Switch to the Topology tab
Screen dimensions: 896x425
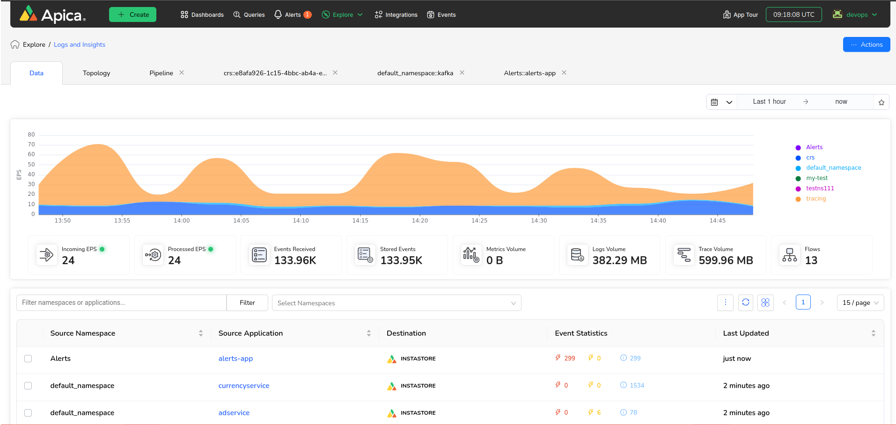click(96, 73)
